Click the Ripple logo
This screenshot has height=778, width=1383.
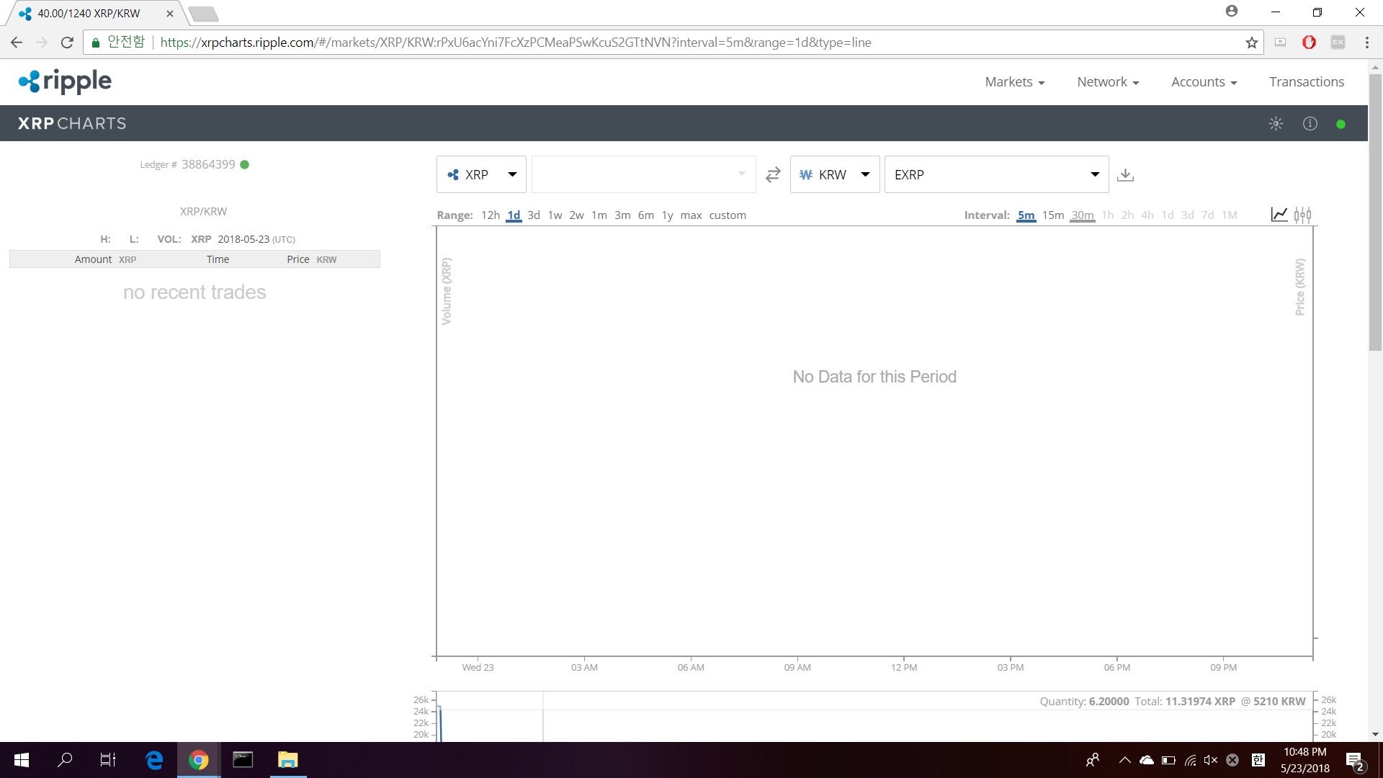point(65,81)
